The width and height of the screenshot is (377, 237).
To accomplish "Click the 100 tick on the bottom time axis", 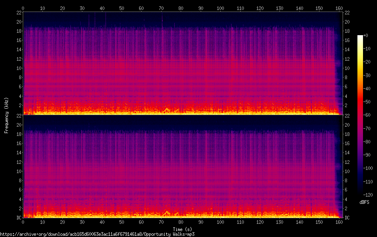I will click(220, 222).
